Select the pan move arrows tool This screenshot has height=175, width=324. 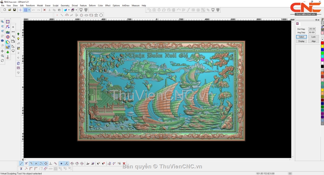click(2, 51)
